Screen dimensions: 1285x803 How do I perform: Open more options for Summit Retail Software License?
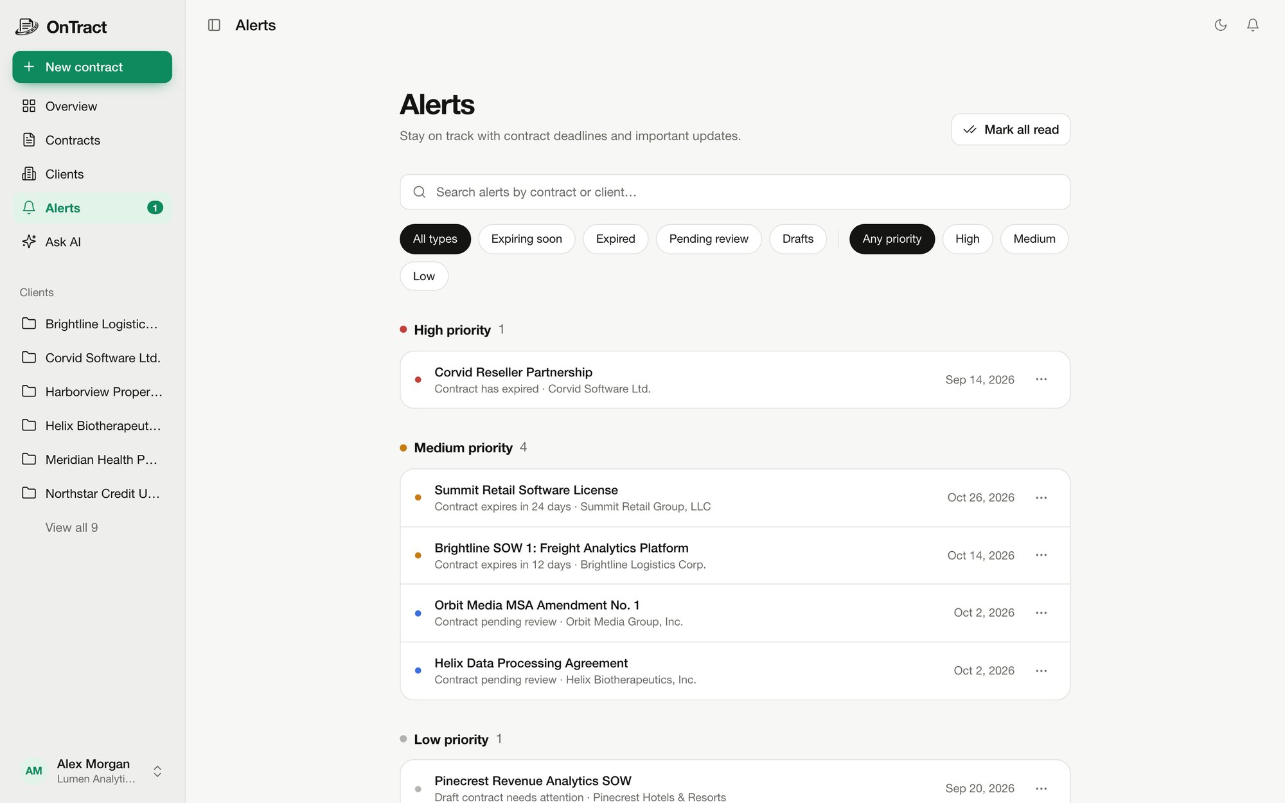[x=1041, y=498]
